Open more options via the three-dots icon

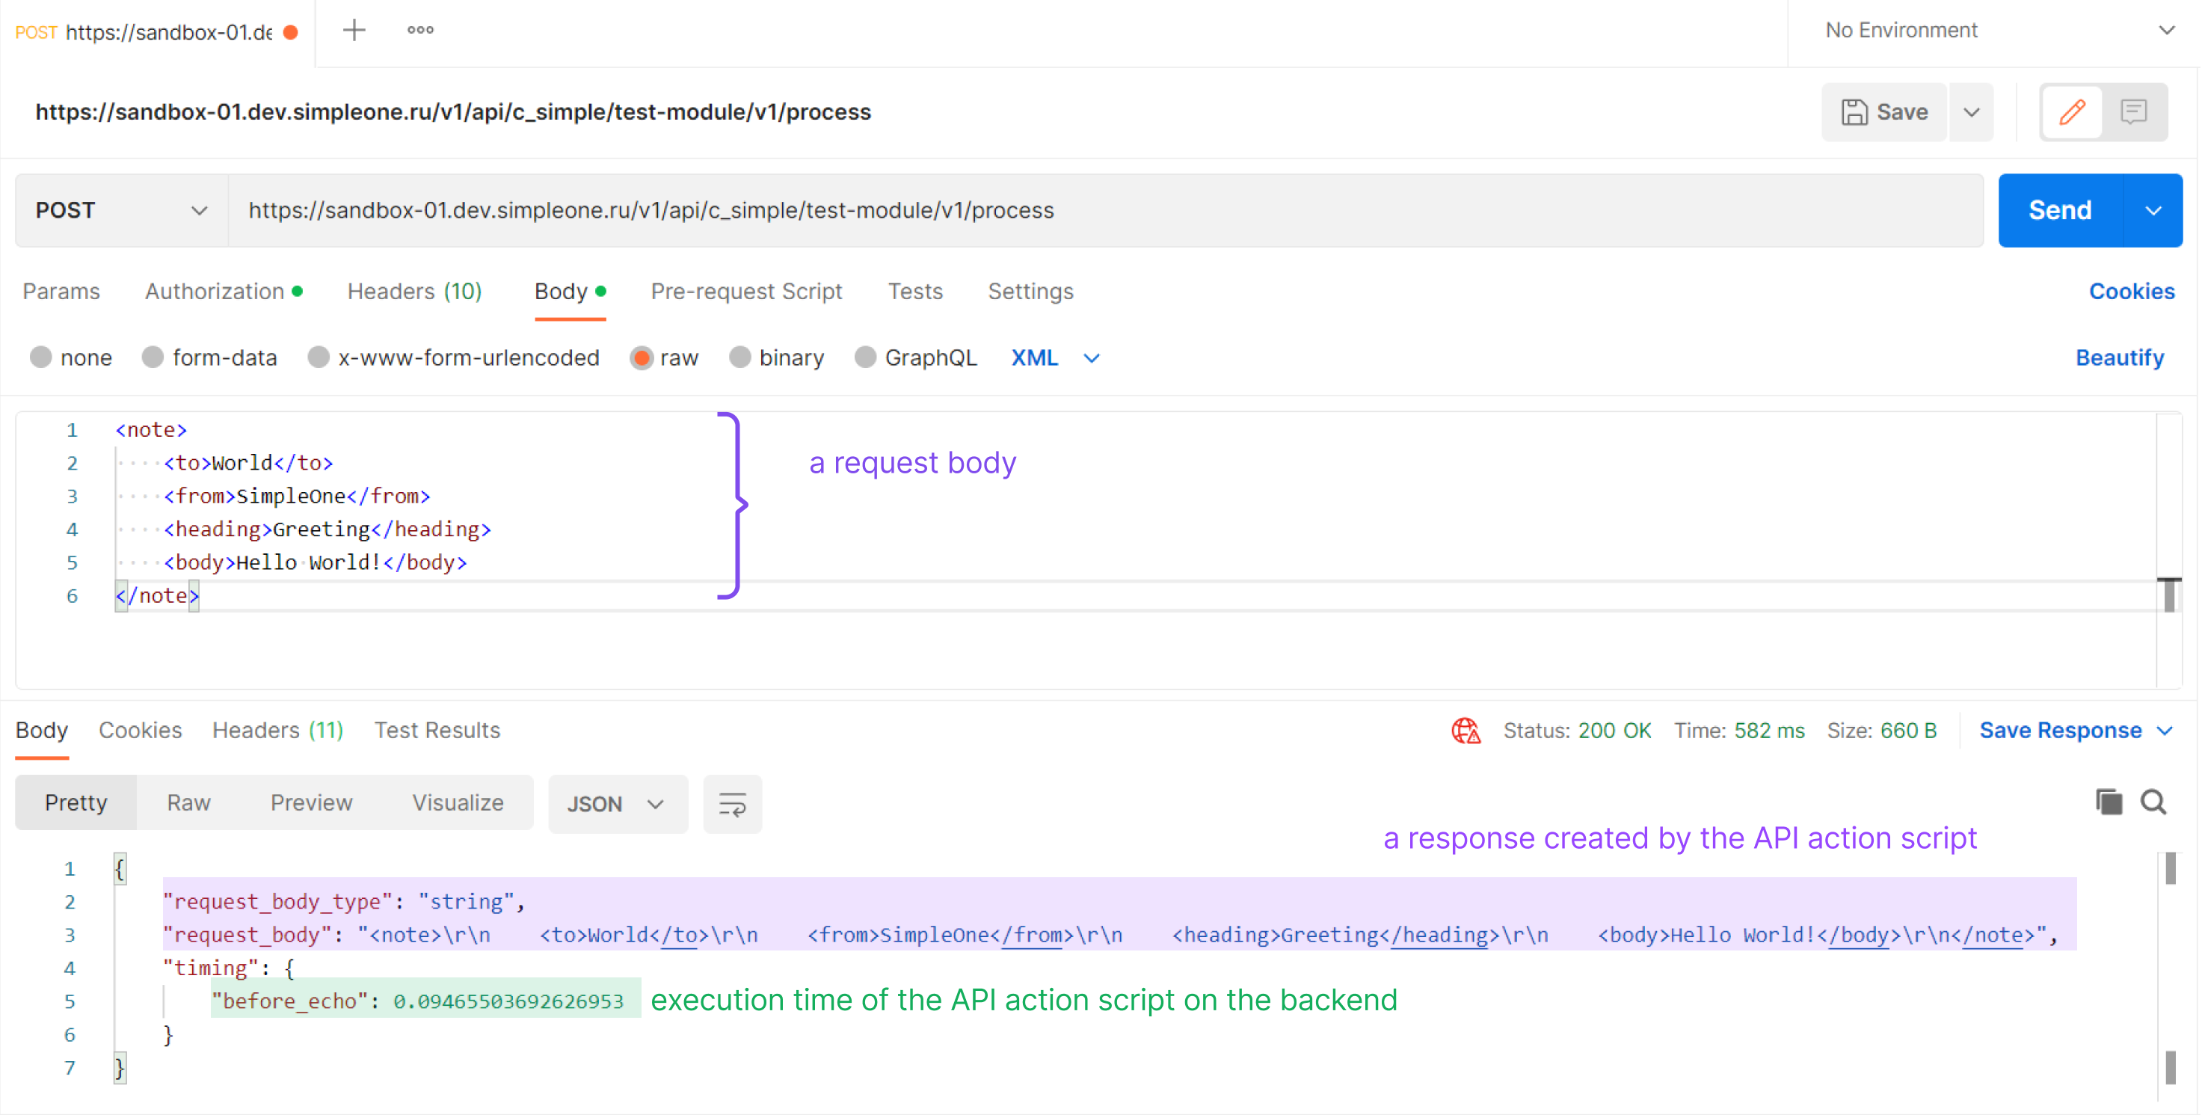(x=419, y=30)
